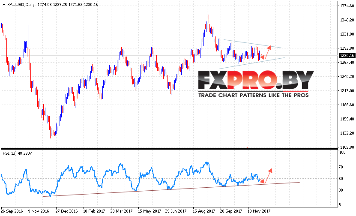This screenshot has width=356, height=216.
Task: Select the XAUUSD,Daily symbol label
Action: coord(21,5)
